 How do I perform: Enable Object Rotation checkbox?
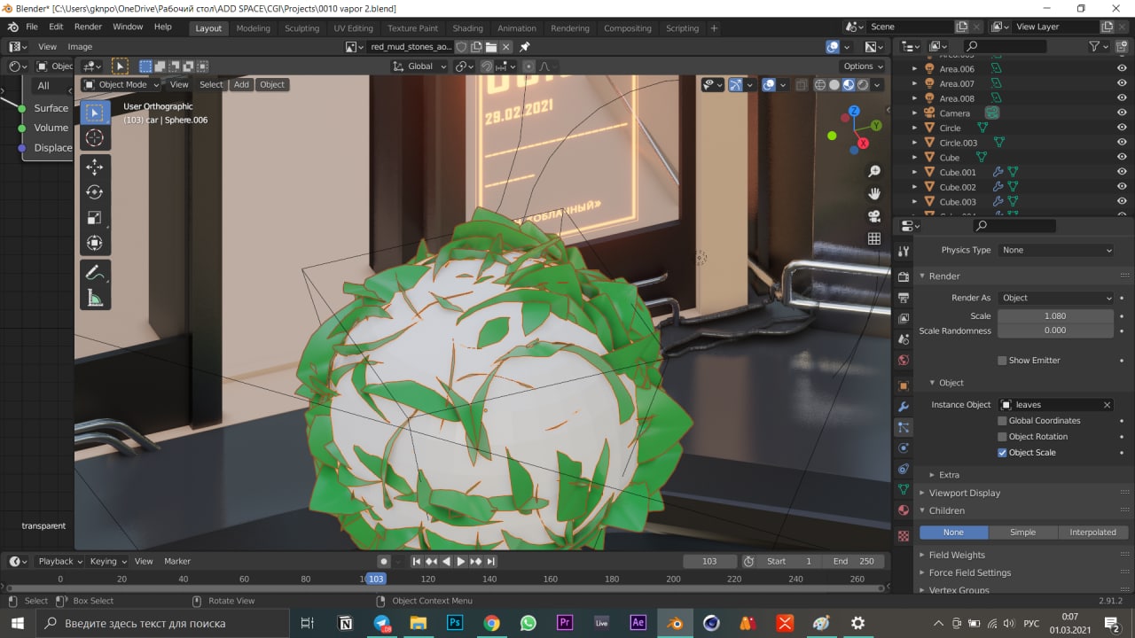[x=1002, y=437]
